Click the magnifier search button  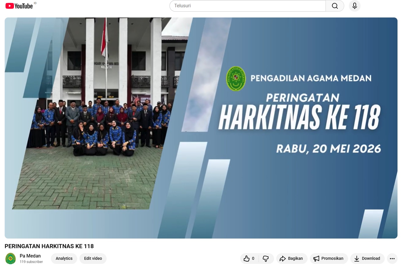pos(335,6)
